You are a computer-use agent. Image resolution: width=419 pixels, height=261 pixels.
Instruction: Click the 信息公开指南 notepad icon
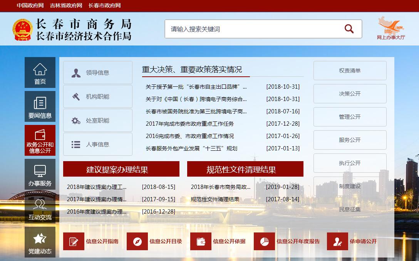(74, 241)
